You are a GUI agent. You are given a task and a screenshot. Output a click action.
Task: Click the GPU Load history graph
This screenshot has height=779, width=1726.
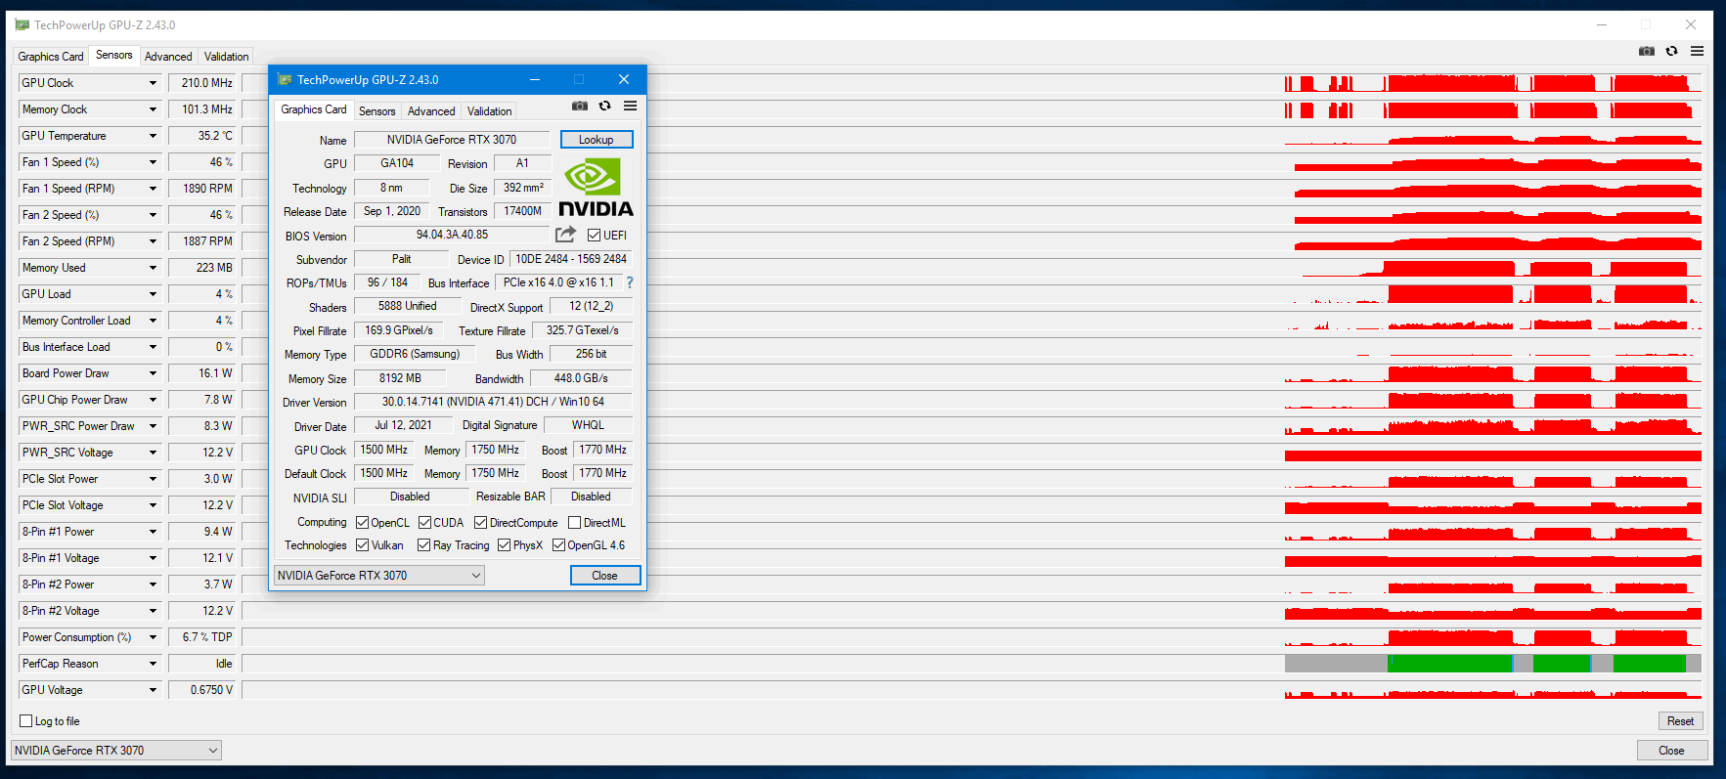[972, 294]
